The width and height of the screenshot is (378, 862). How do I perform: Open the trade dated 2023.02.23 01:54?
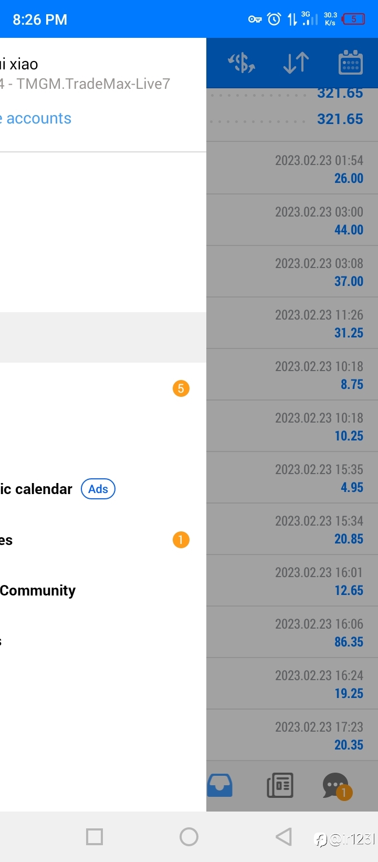[292, 168]
